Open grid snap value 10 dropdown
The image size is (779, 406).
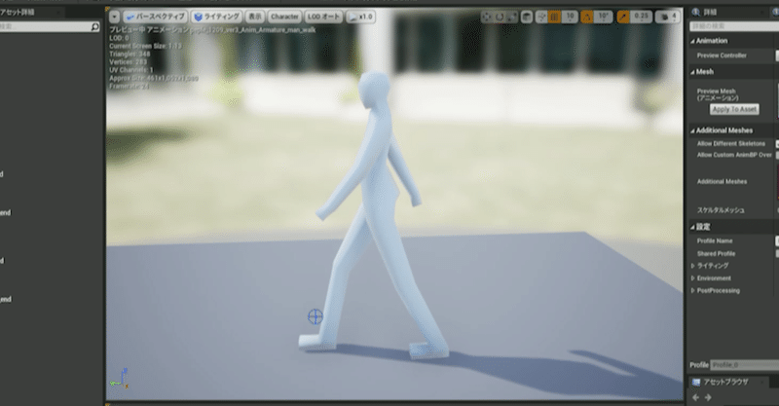tap(570, 17)
